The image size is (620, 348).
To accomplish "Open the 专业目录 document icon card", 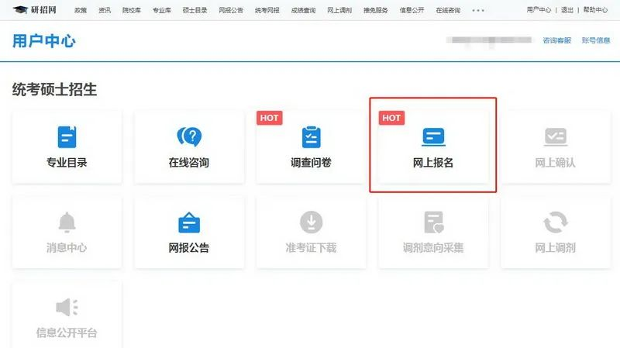I will click(67, 147).
